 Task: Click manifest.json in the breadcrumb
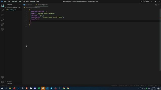click(x=30, y=8)
